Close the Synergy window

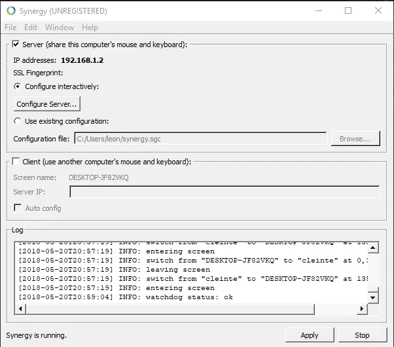point(378,11)
